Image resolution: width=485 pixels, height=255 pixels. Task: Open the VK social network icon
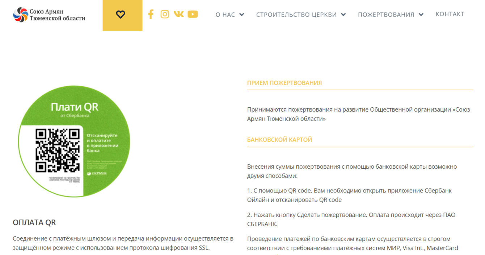click(179, 14)
